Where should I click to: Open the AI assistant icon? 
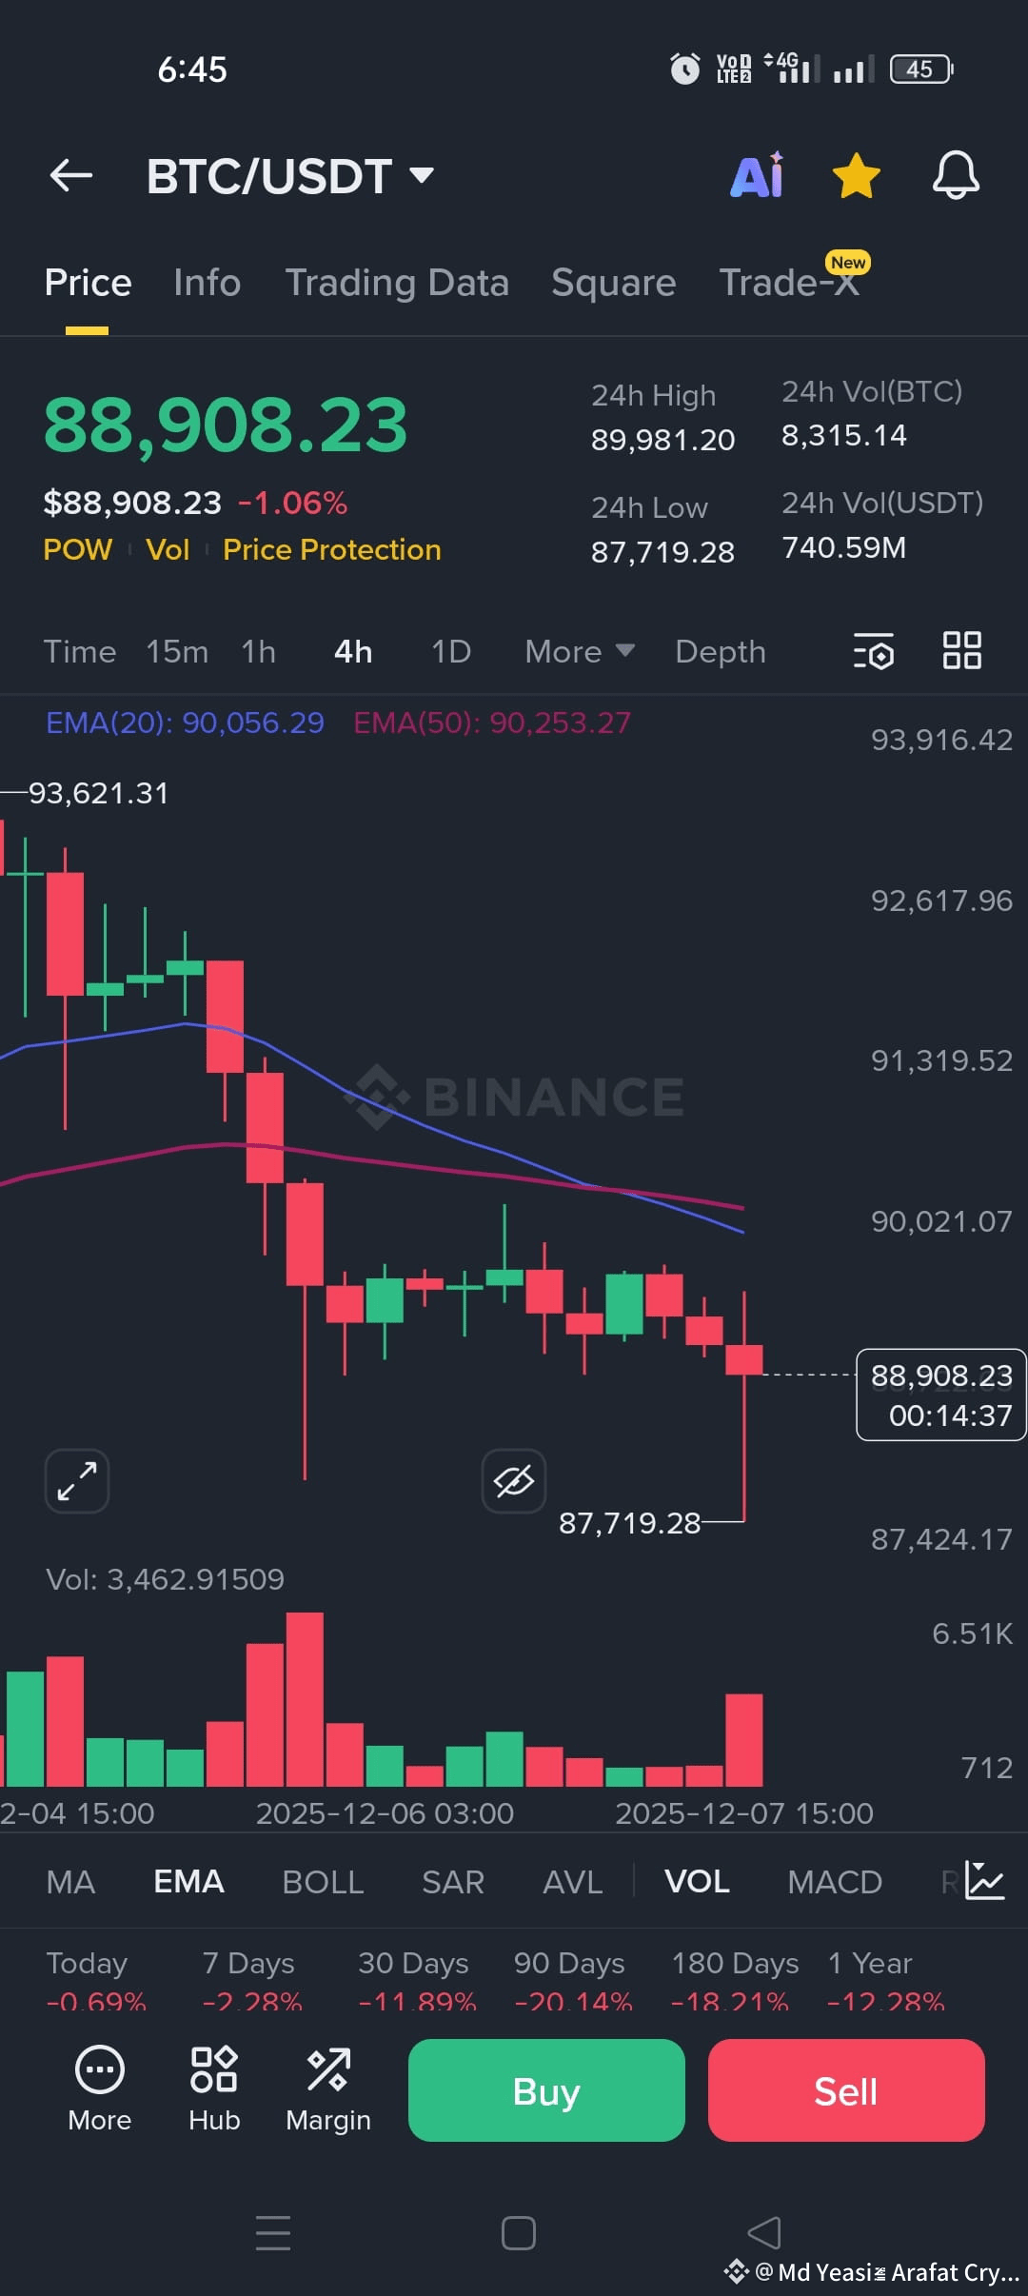(x=758, y=175)
